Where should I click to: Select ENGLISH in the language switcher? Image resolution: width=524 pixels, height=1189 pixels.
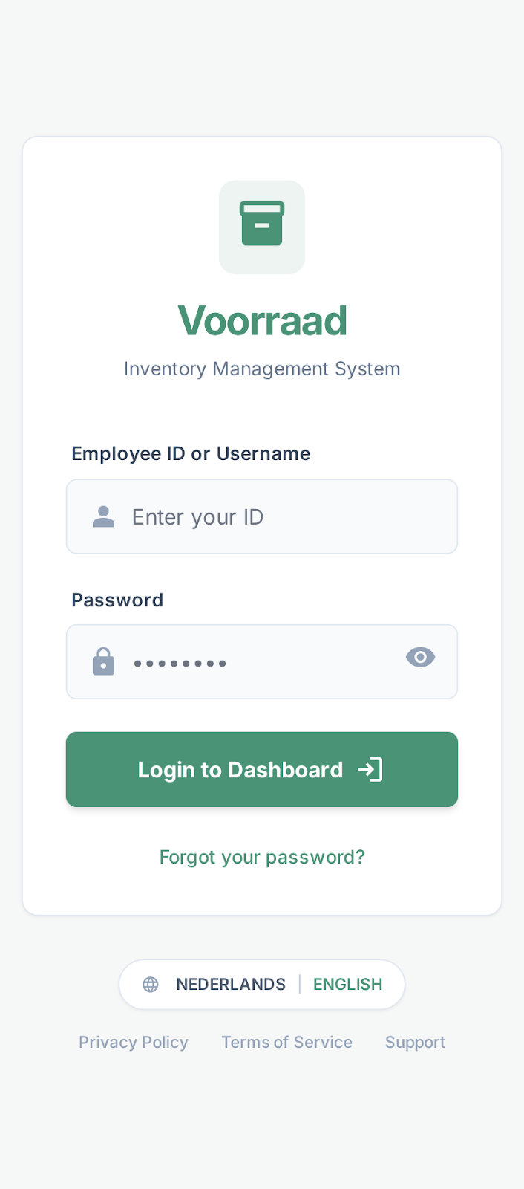(347, 984)
